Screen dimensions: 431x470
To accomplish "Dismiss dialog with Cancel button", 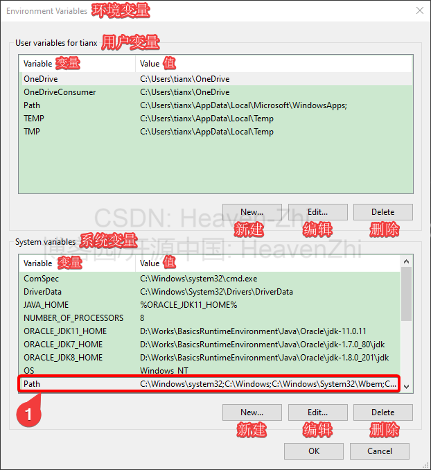I will point(380,451).
